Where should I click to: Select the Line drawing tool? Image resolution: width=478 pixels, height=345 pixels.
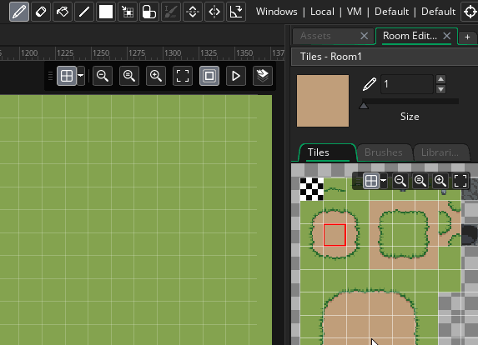point(84,12)
